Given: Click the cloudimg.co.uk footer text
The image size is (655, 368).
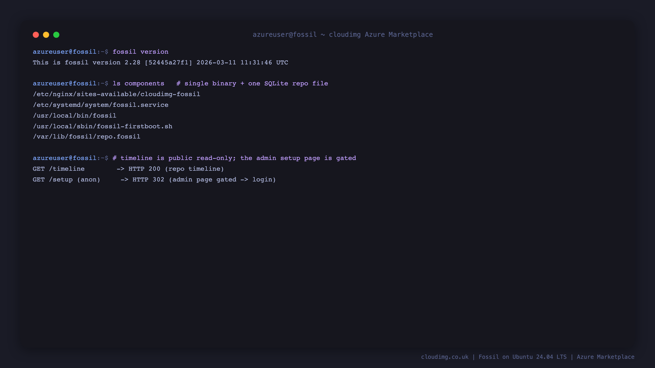Looking at the screenshot, I should coord(445,357).
